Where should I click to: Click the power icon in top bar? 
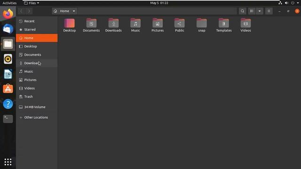point(293,3)
